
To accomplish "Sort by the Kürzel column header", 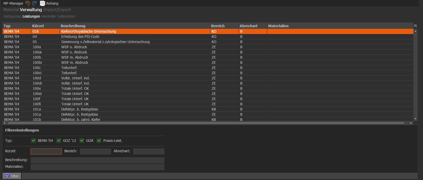I will (x=38, y=26).
